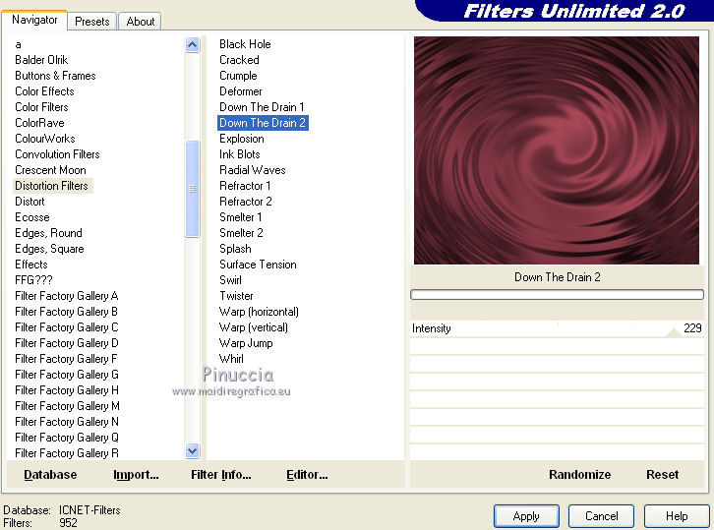The width and height of the screenshot is (714, 530).
Task: Select the Radial Waves filter
Action: click(x=253, y=170)
